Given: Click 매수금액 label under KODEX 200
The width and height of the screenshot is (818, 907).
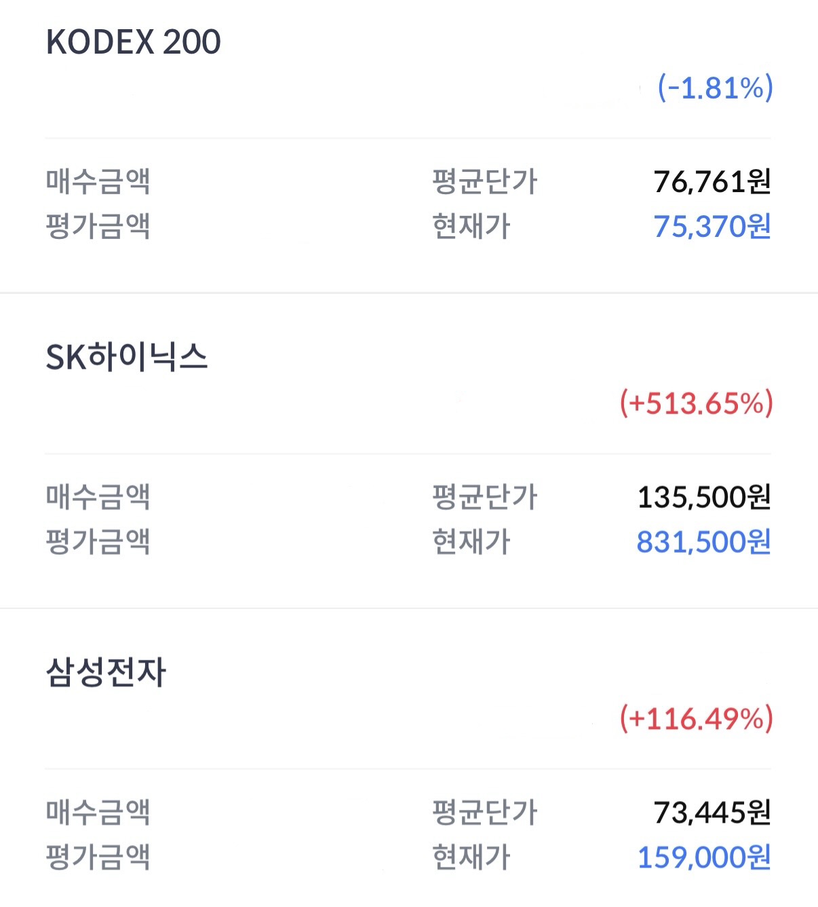Looking at the screenshot, I should click(x=98, y=181).
